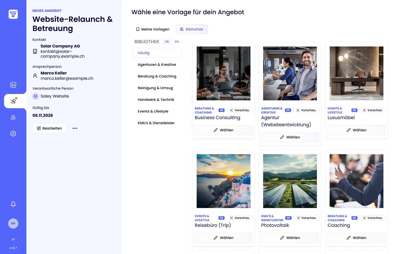Click the Saley logo in the sidebar
This screenshot has height=254, width=406.
click(13, 14)
